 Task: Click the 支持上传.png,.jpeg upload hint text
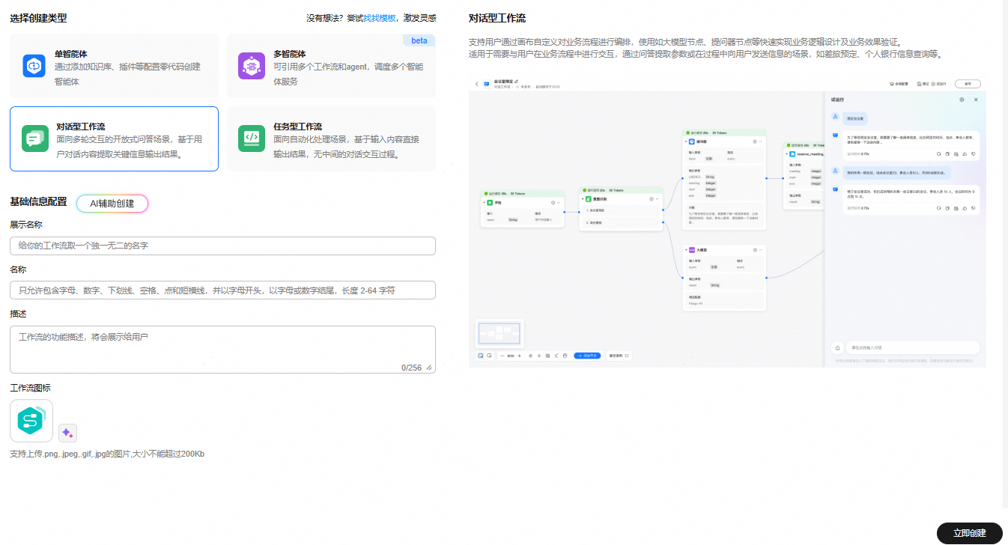tap(107, 454)
